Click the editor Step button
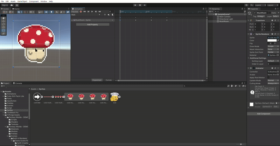280x146 pixels. click(x=145, y=5)
